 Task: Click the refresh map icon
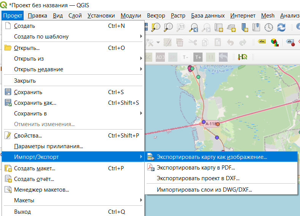(281, 27)
